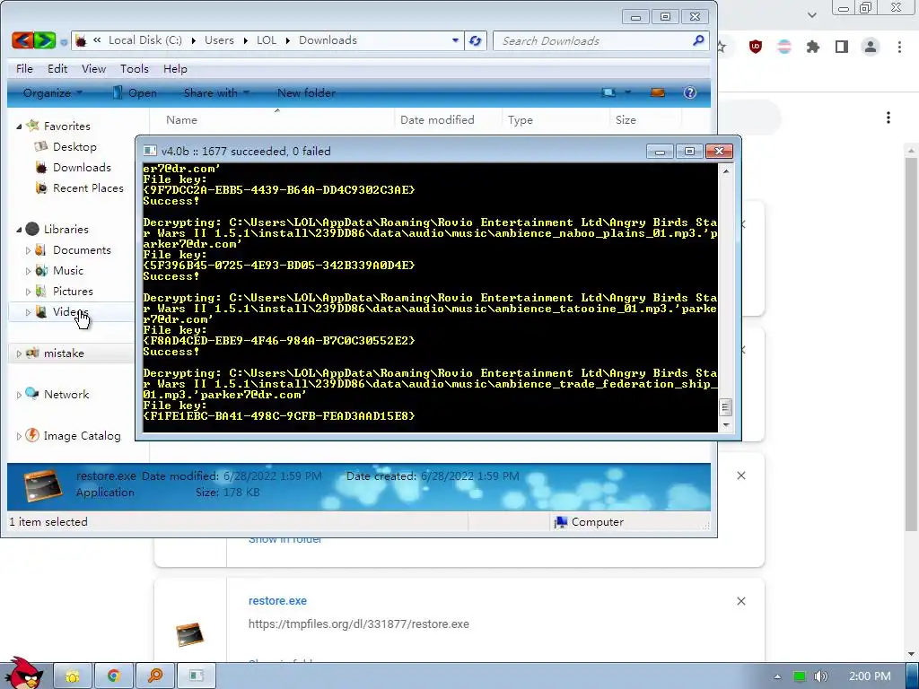This screenshot has height=689, width=919.
Task: Click console scrollbar down arrow
Action: point(726,425)
